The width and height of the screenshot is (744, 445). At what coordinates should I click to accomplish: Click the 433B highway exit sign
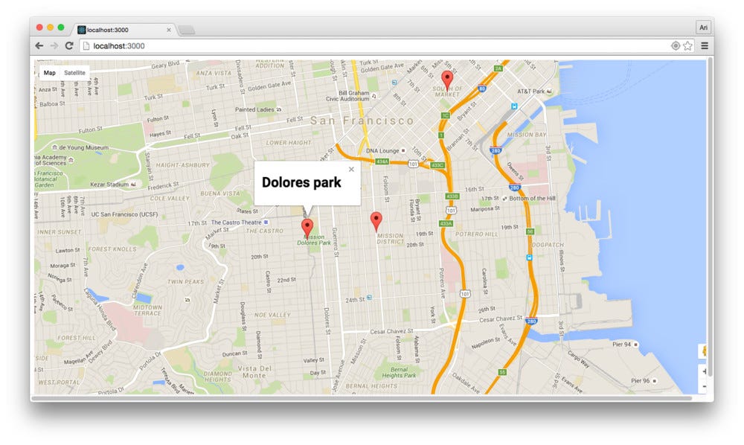point(452,196)
